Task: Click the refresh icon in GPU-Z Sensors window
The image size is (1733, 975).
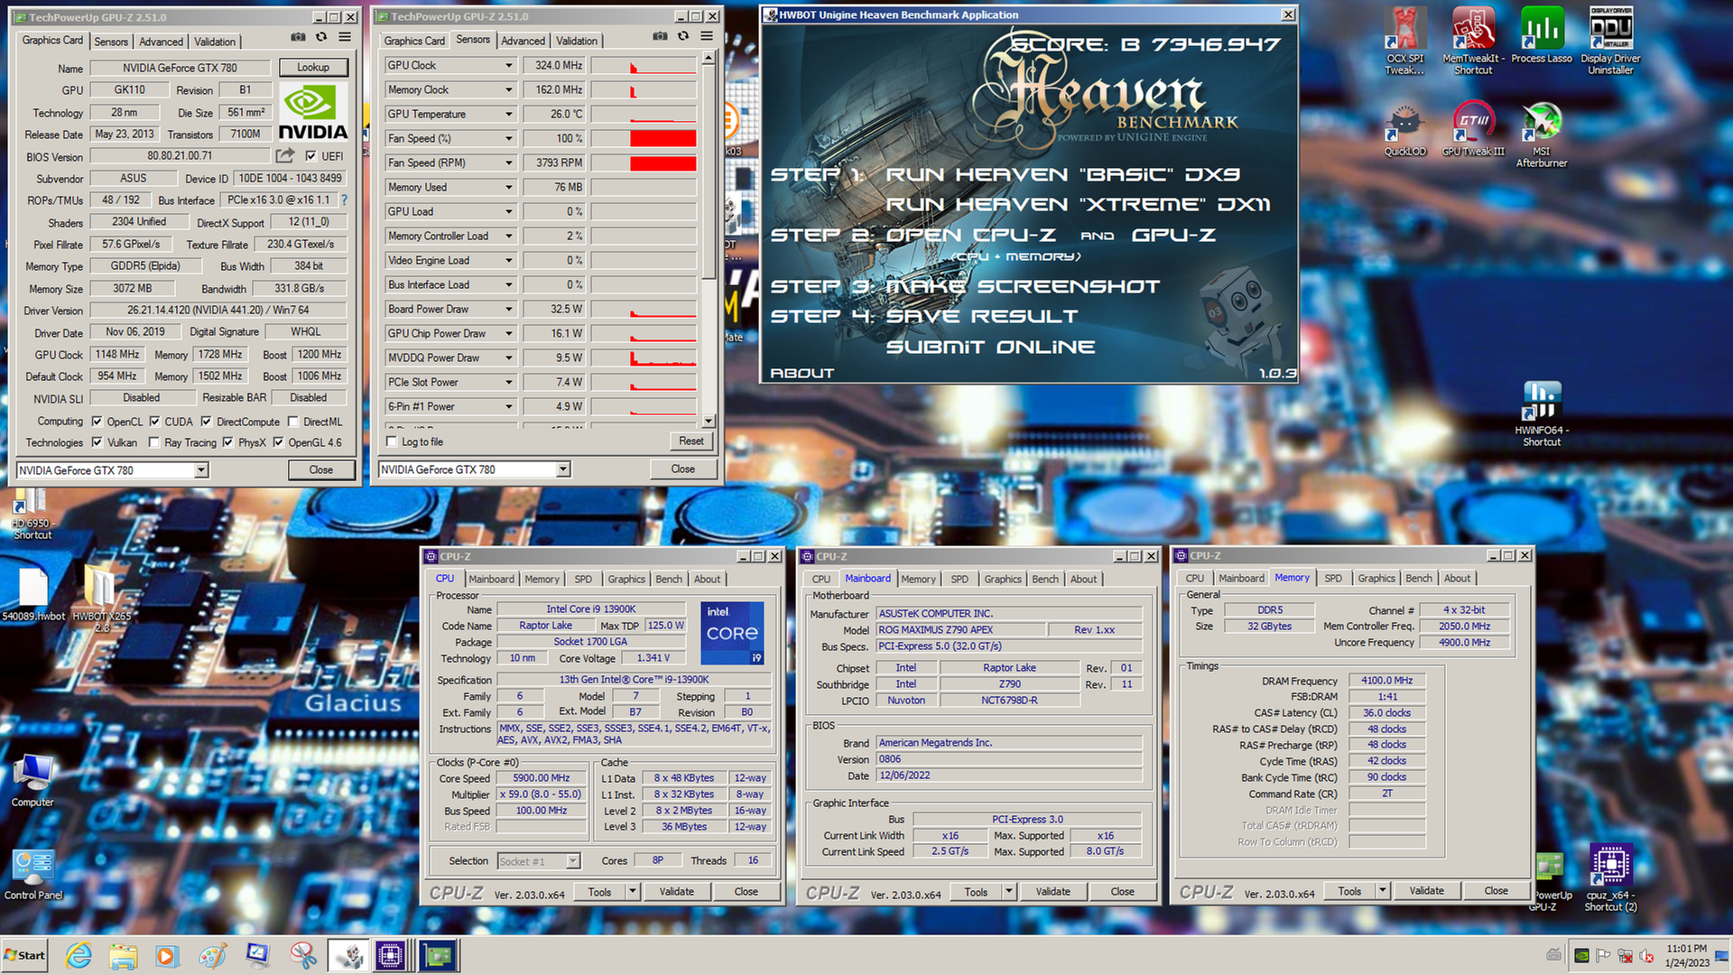Action: click(x=683, y=36)
